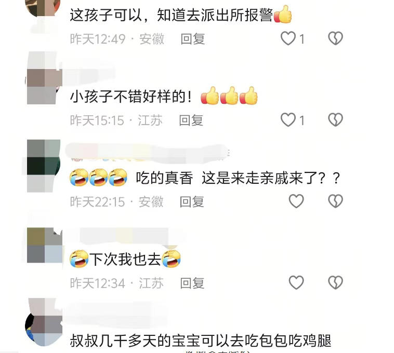Open blurred username above 吃的真香 comment
Viewport: 394px width, 353px height.
(x=148, y=152)
